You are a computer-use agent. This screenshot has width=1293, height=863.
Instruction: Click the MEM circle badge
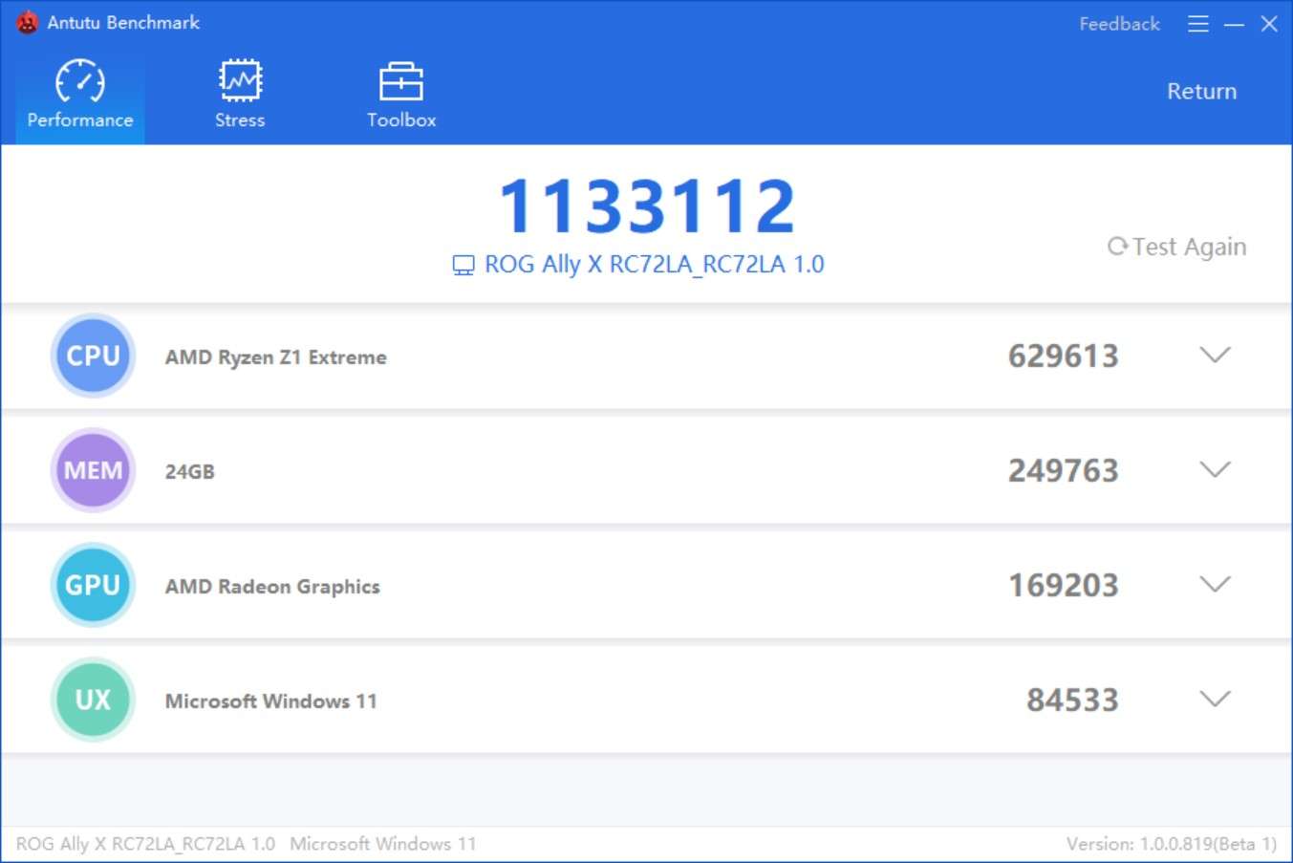(x=93, y=470)
